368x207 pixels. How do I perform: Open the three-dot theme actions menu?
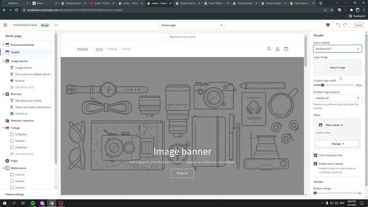point(56,25)
